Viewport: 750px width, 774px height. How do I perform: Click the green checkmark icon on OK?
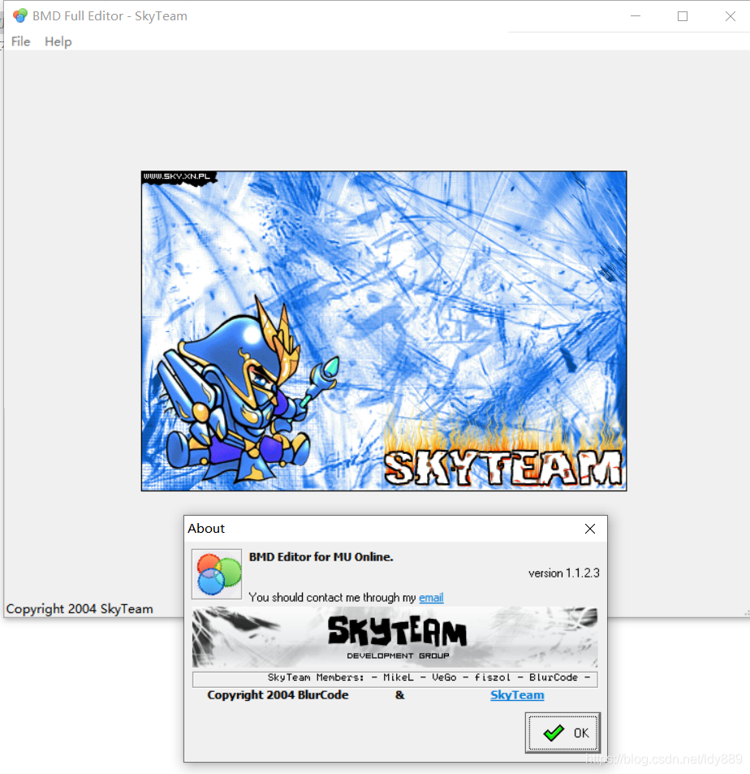(554, 733)
